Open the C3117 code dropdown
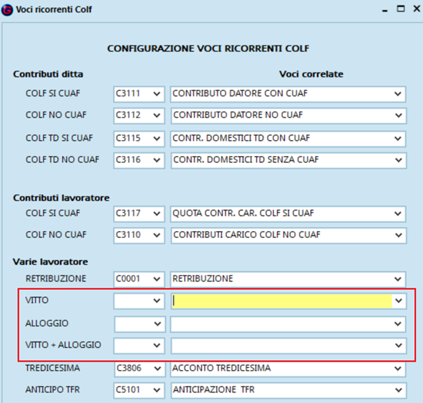The height and width of the screenshot is (403, 423). (157, 214)
